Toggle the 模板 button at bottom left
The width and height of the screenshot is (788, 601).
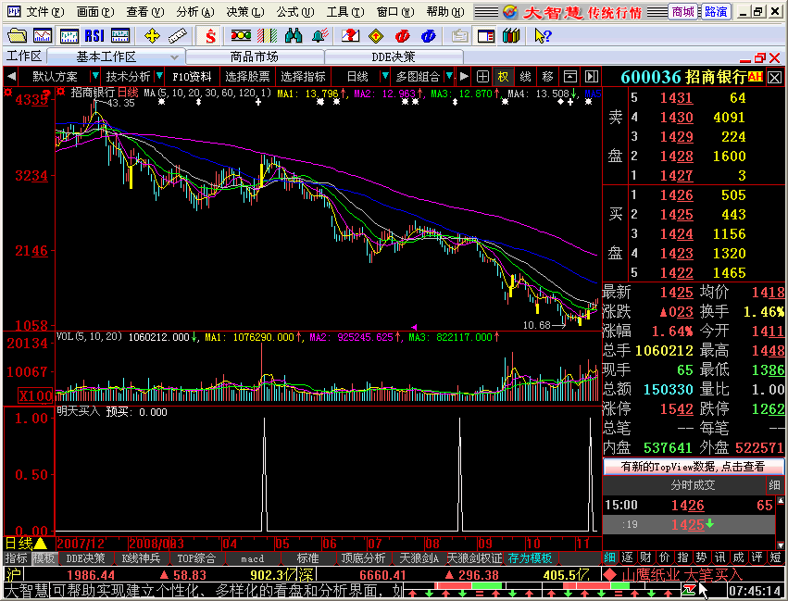coord(44,557)
